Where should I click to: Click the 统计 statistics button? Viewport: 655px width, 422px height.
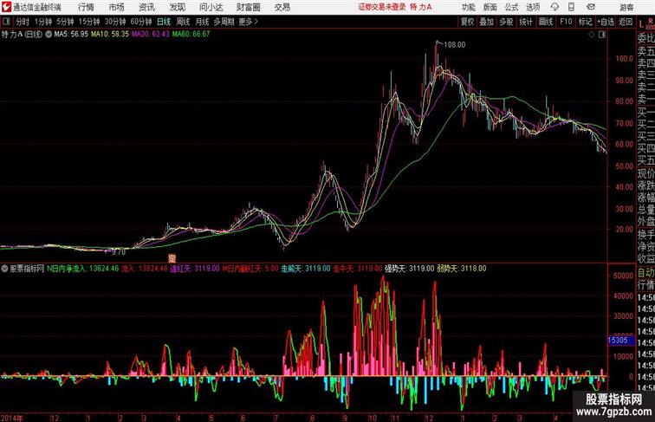click(x=526, y=22)
